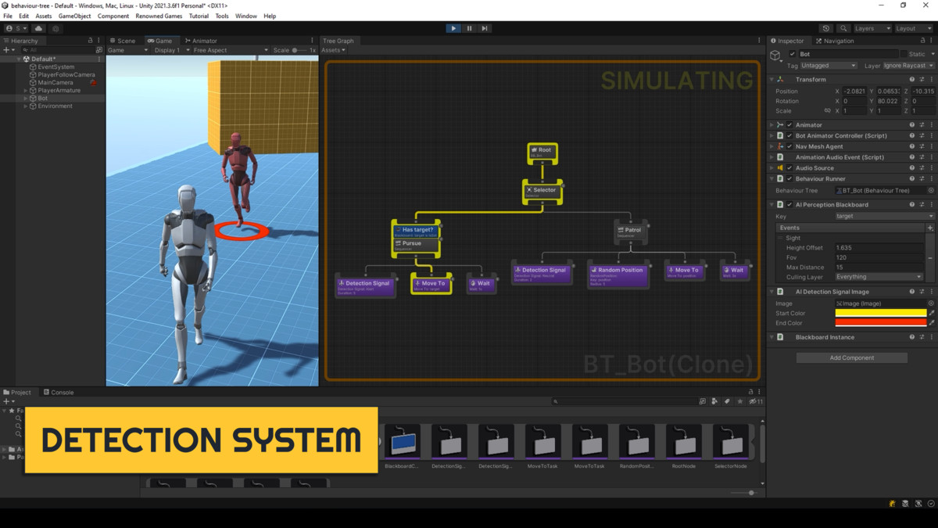Click the search icon in the top toolbar
Screen dimensions: 938x528
tap(844, 27)
